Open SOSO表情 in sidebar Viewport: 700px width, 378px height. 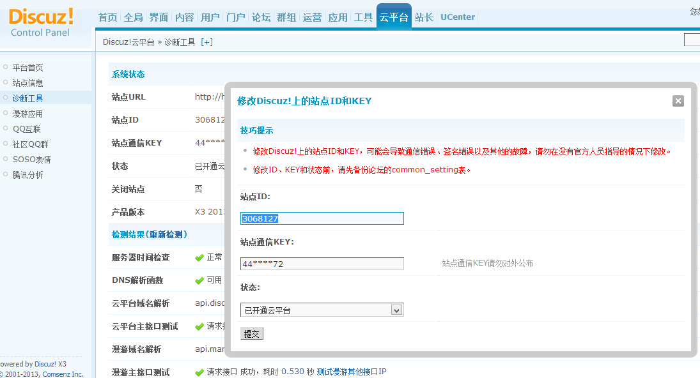[32, 160]
